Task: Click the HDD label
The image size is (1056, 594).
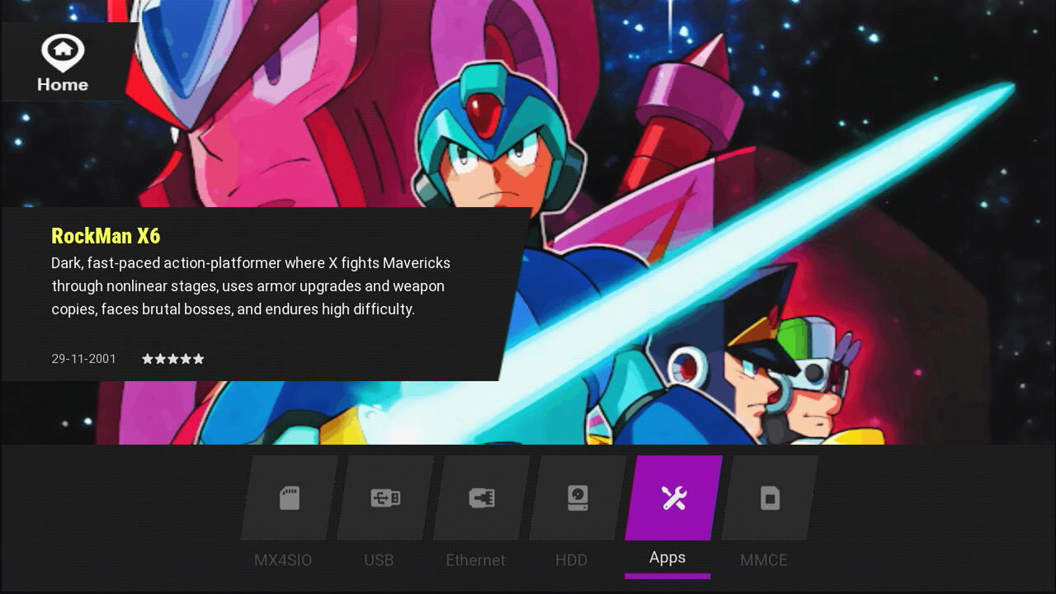Action: [571, 560]
